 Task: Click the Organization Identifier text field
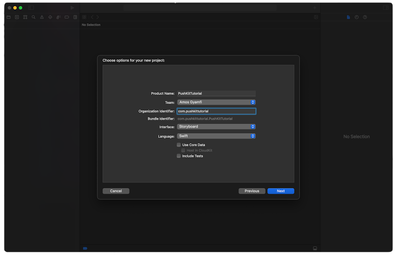point(216,111)
